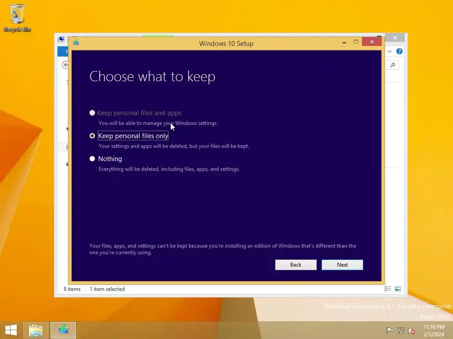Expand the File Explorer ribbon chevron

coord(390,51)
